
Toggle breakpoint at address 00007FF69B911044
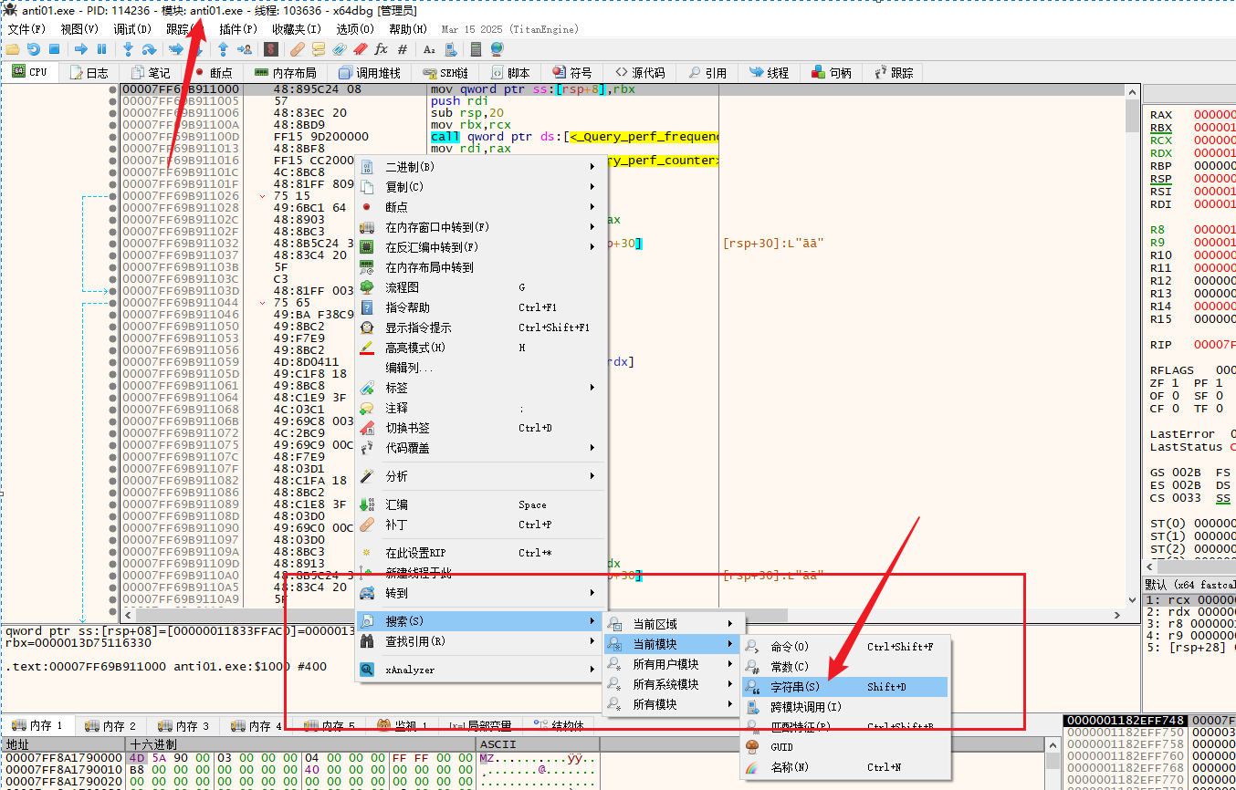[112, 303]
